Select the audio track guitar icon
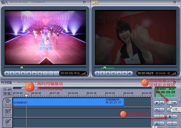The image size is (181, 128). click(x=8, y=121)
